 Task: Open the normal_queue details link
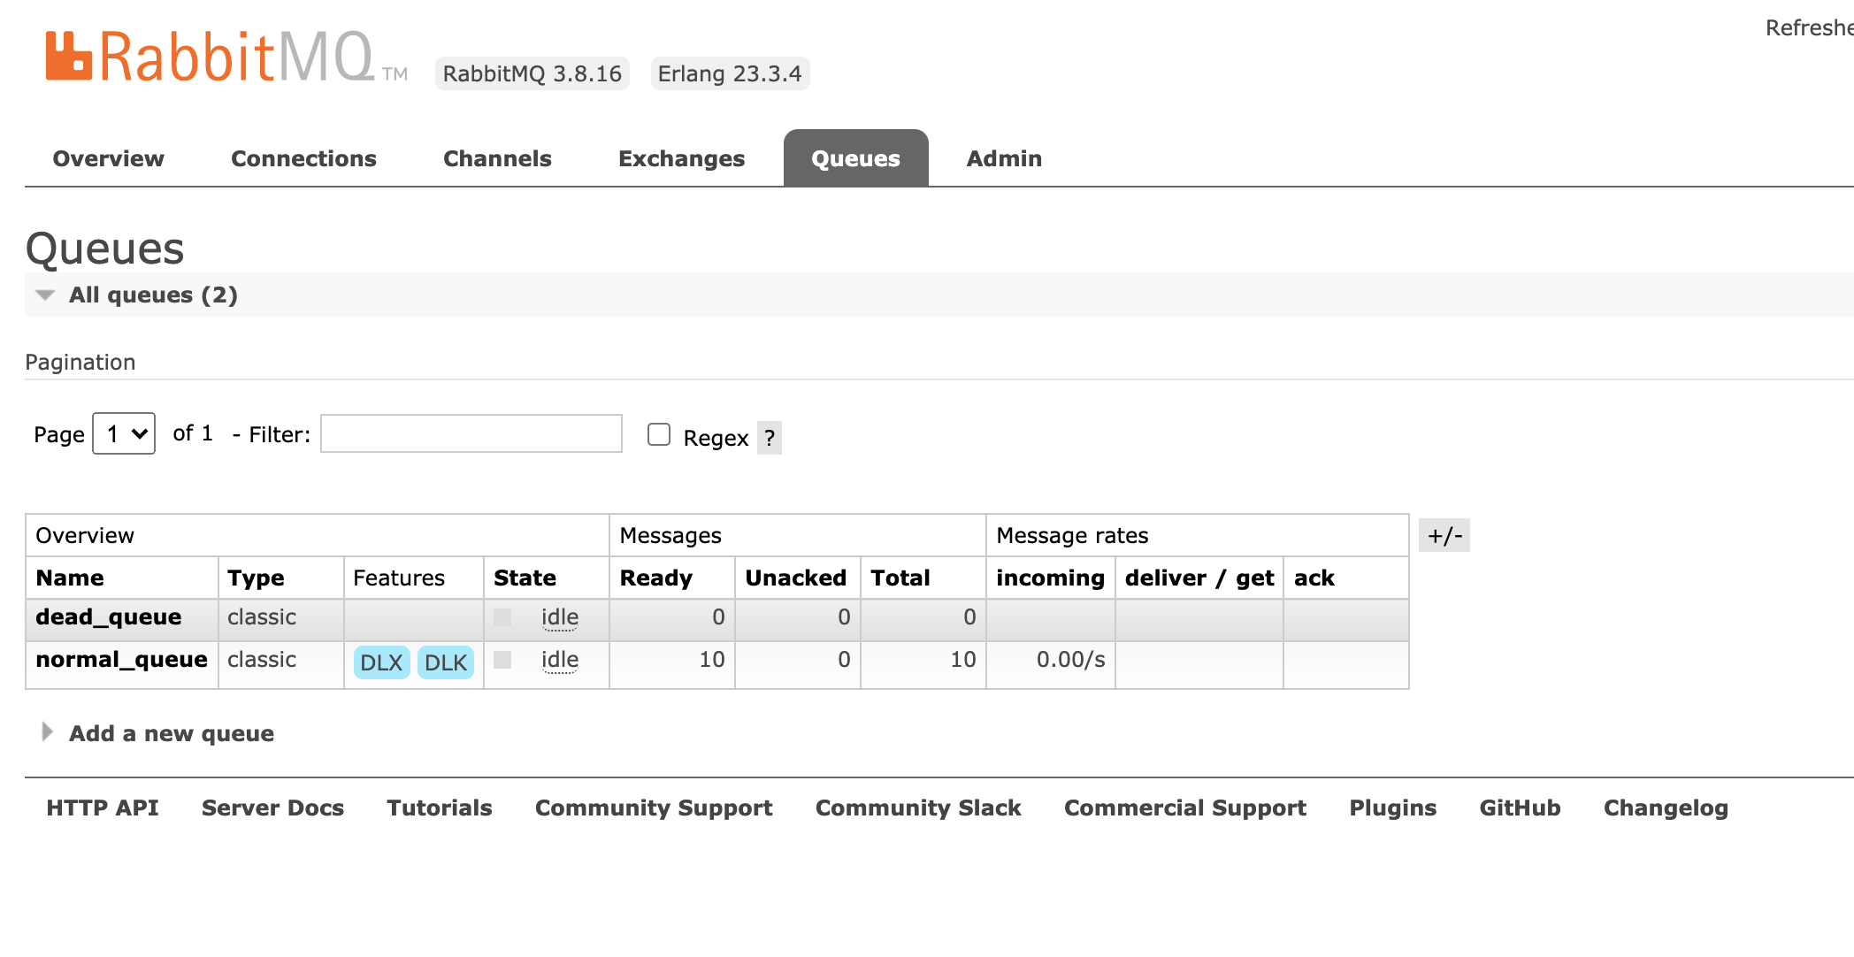pyautogui.click(x=121, y=660)
